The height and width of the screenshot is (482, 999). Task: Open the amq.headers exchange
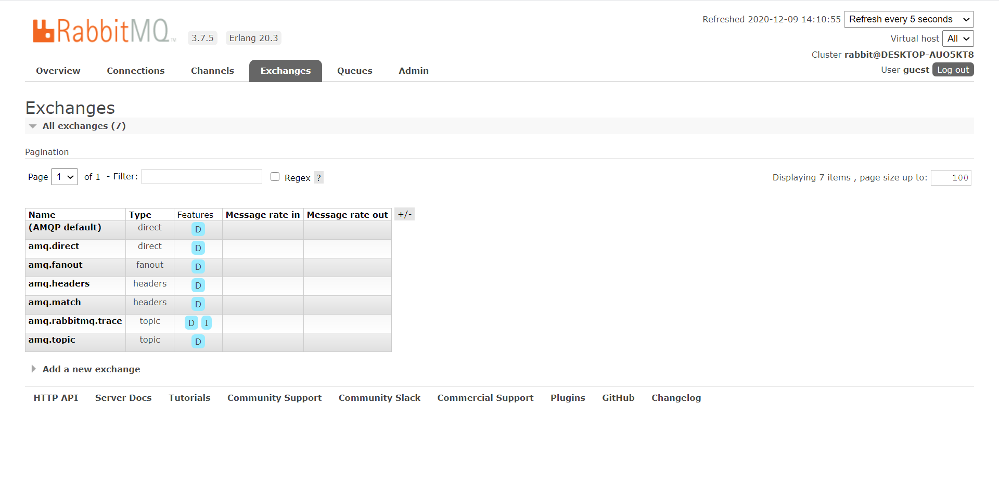pyautogui.click(x=59, y=283)
